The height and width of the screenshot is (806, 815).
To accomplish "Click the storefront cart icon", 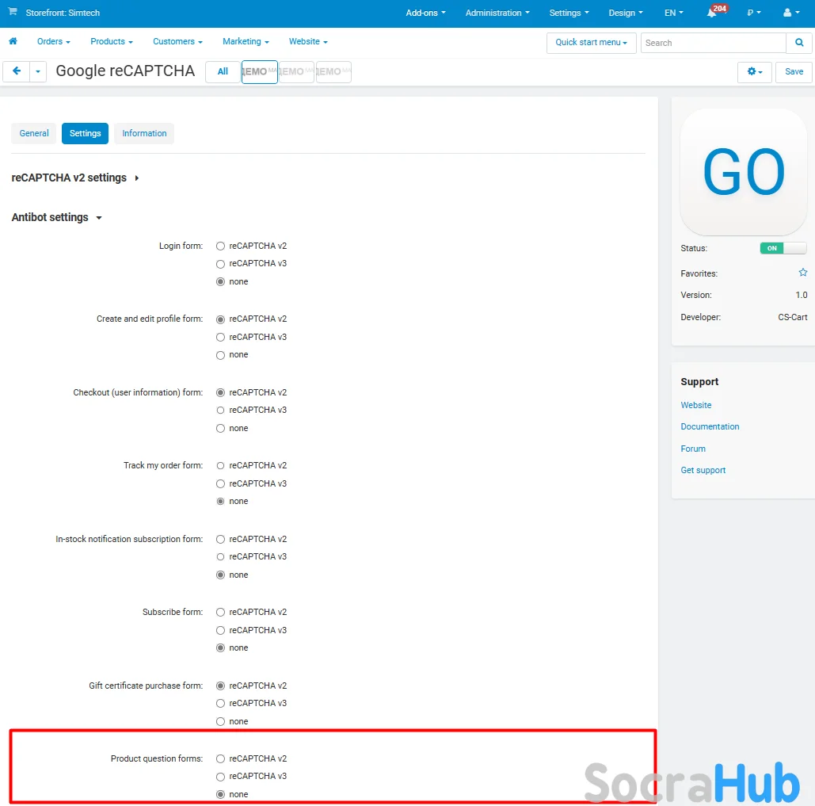I will [12, 13].
